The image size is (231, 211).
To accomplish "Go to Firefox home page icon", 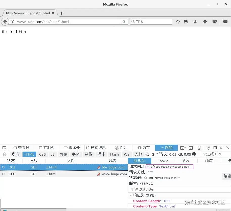I will 205,22.
